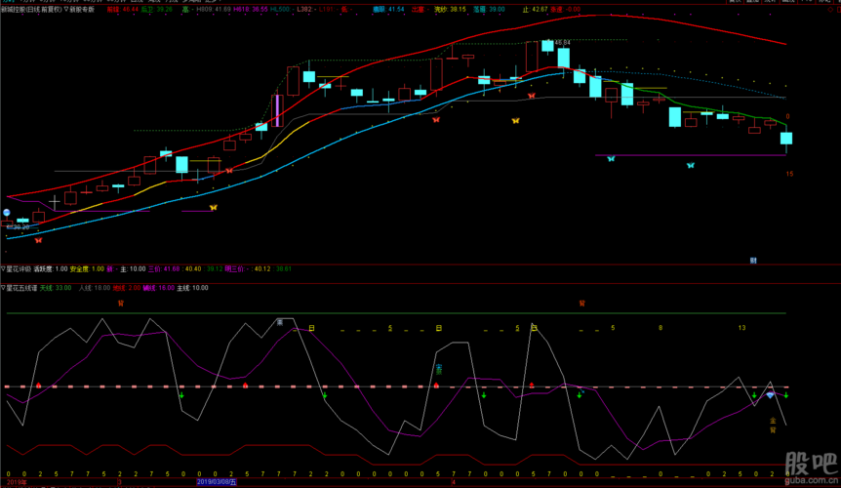Click the H809 41.69 header value
This screenshot has width=841, height=488.
click(x=214, y=9)
